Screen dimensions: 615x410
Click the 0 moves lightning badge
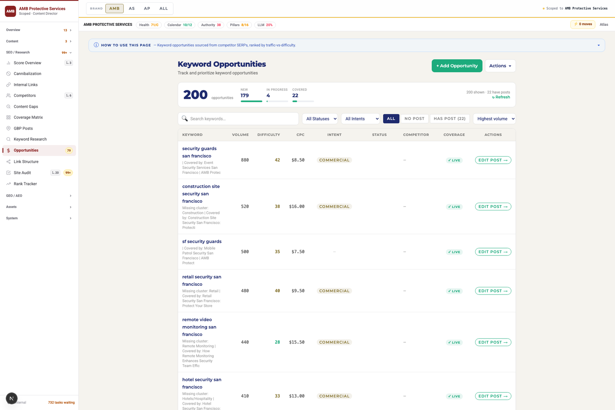point(583,24)
